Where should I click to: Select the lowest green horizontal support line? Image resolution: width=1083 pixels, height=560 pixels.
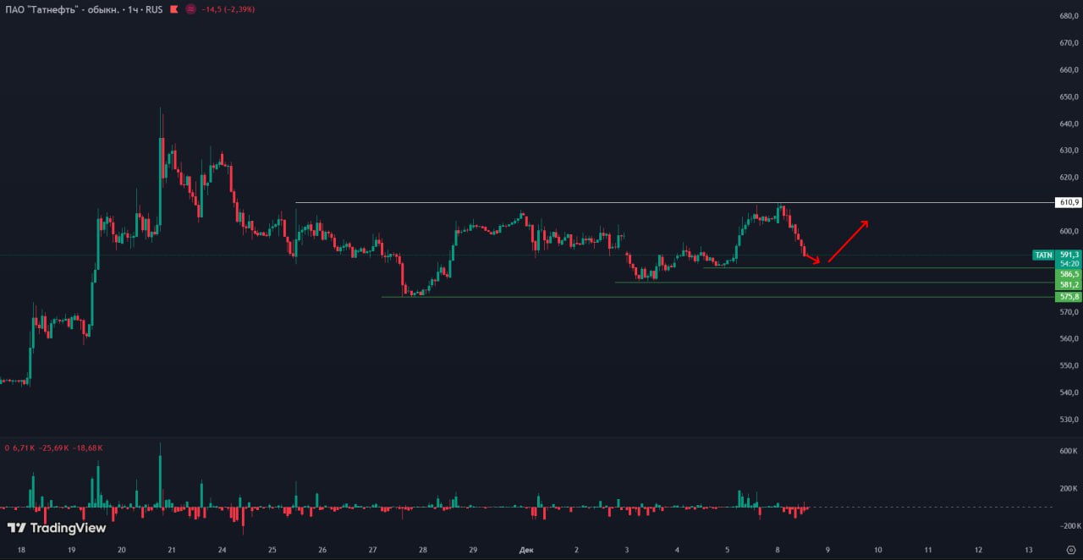tap(717, 297)
